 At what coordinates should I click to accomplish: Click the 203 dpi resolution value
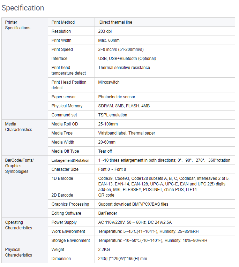click(105, 31)
